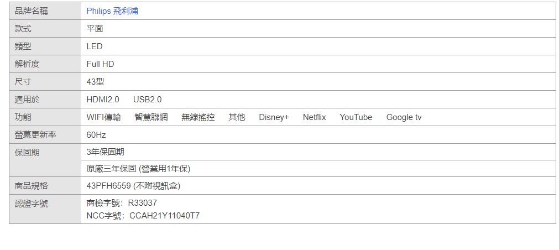Click the 商品規格 label cell
This screenshot has height=250, width=559.
click(x=45, y=186)
